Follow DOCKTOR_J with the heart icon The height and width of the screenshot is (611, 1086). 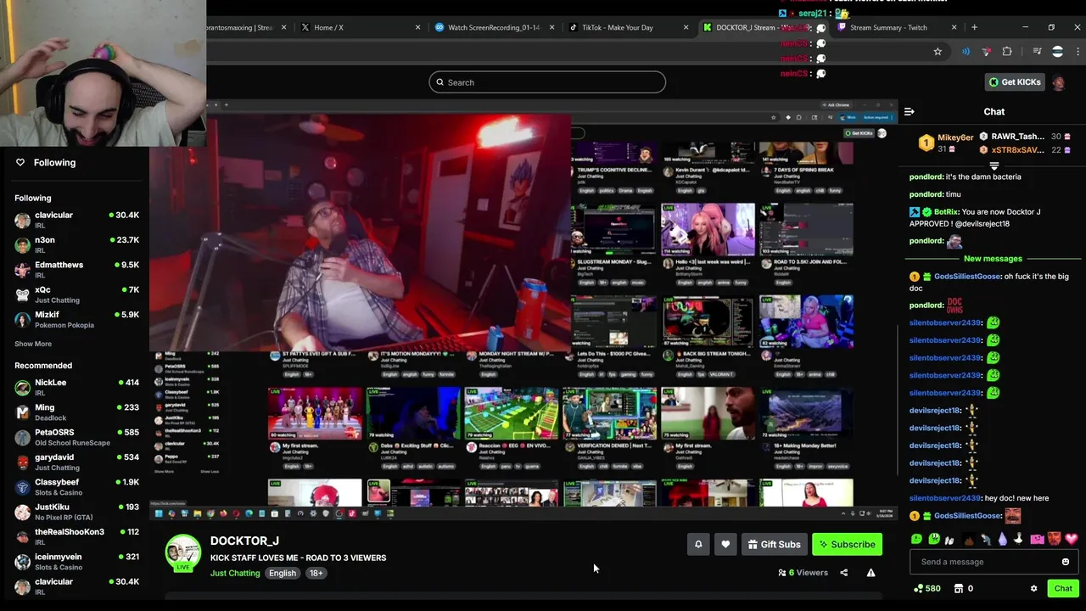coord(725,544)
